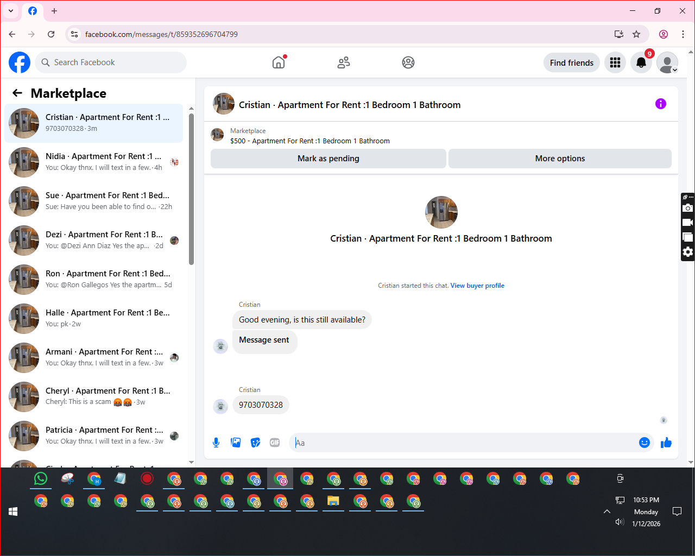Open the emoji picker in message box

[x=645, y=443]
